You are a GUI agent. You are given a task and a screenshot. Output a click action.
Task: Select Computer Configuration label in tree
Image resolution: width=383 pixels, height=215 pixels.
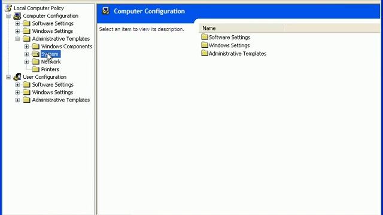50,16
